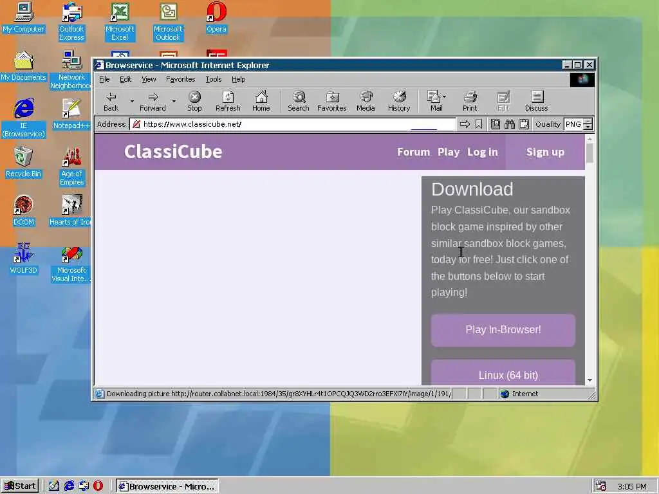Select the Hearts of Iron desktop icon
The height and width of the screenshot is (494, 659).
(x=70, y=211)
